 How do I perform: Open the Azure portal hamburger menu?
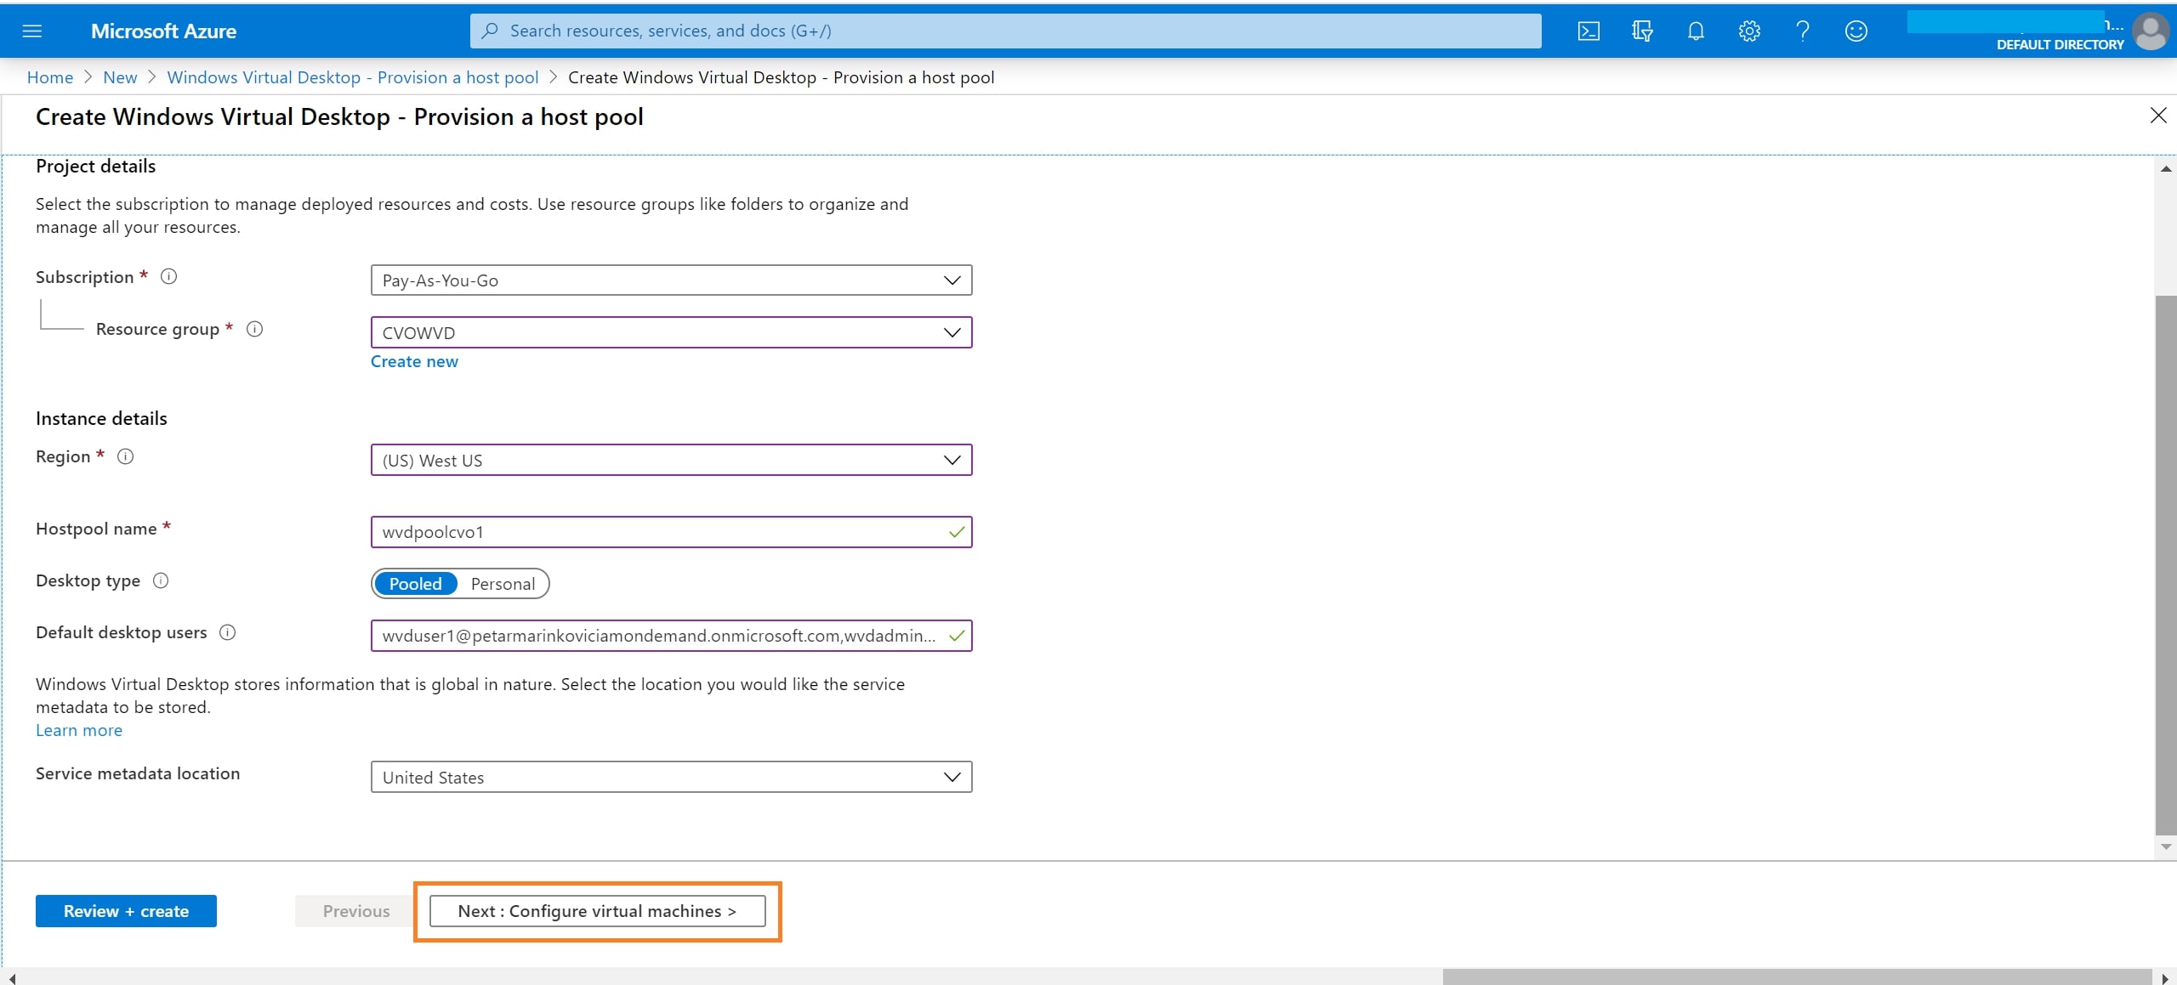(x=31, y=31)
